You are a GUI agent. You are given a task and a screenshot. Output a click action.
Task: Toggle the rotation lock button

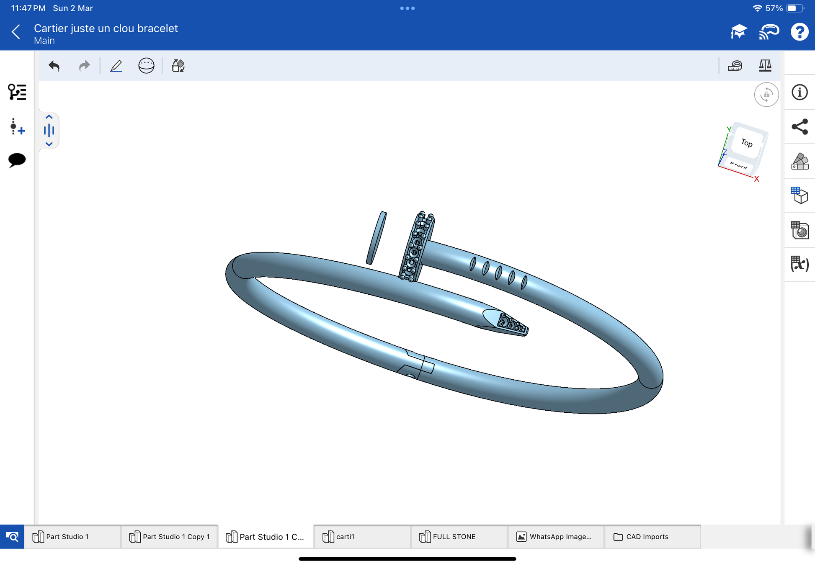point(766,95)
